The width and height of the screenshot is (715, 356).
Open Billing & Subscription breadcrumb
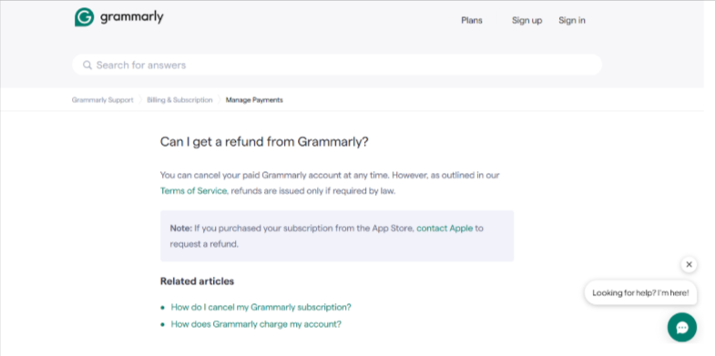[x=179, y=100]
